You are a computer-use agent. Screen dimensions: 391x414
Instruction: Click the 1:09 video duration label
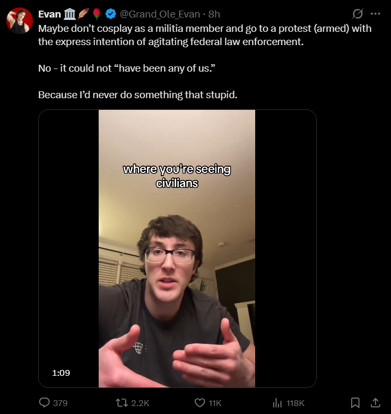tap(61, 373)
